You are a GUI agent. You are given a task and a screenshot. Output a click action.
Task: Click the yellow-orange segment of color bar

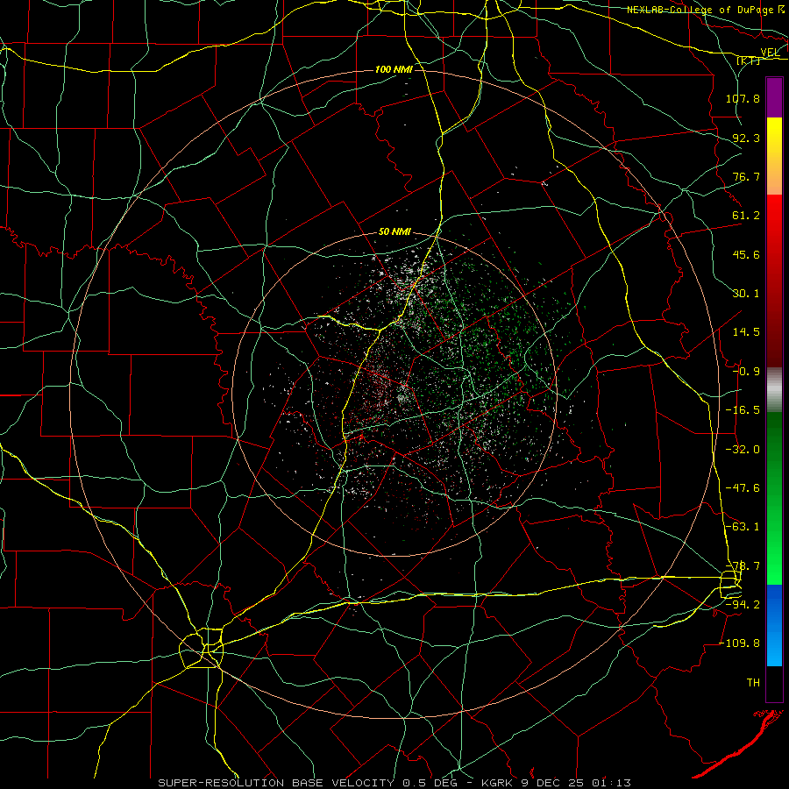coord(774,156)
